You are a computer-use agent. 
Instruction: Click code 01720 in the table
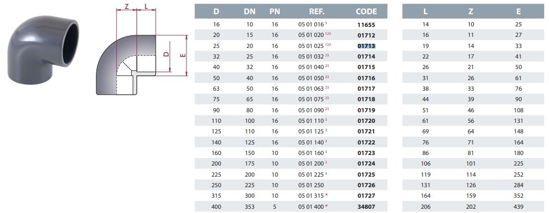coord(366,121)
